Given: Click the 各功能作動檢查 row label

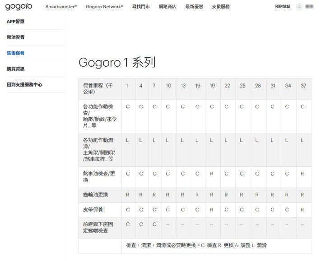Looking at the screenshot, I should tap(100, 116).
